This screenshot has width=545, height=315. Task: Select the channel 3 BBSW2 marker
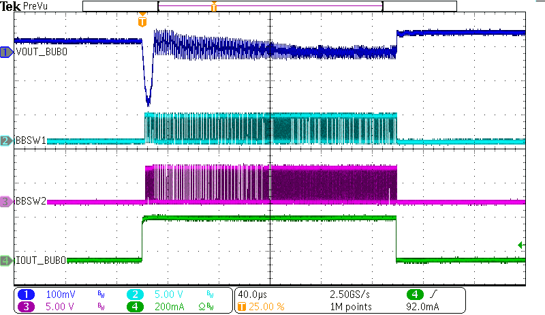[x=6, y=202]
